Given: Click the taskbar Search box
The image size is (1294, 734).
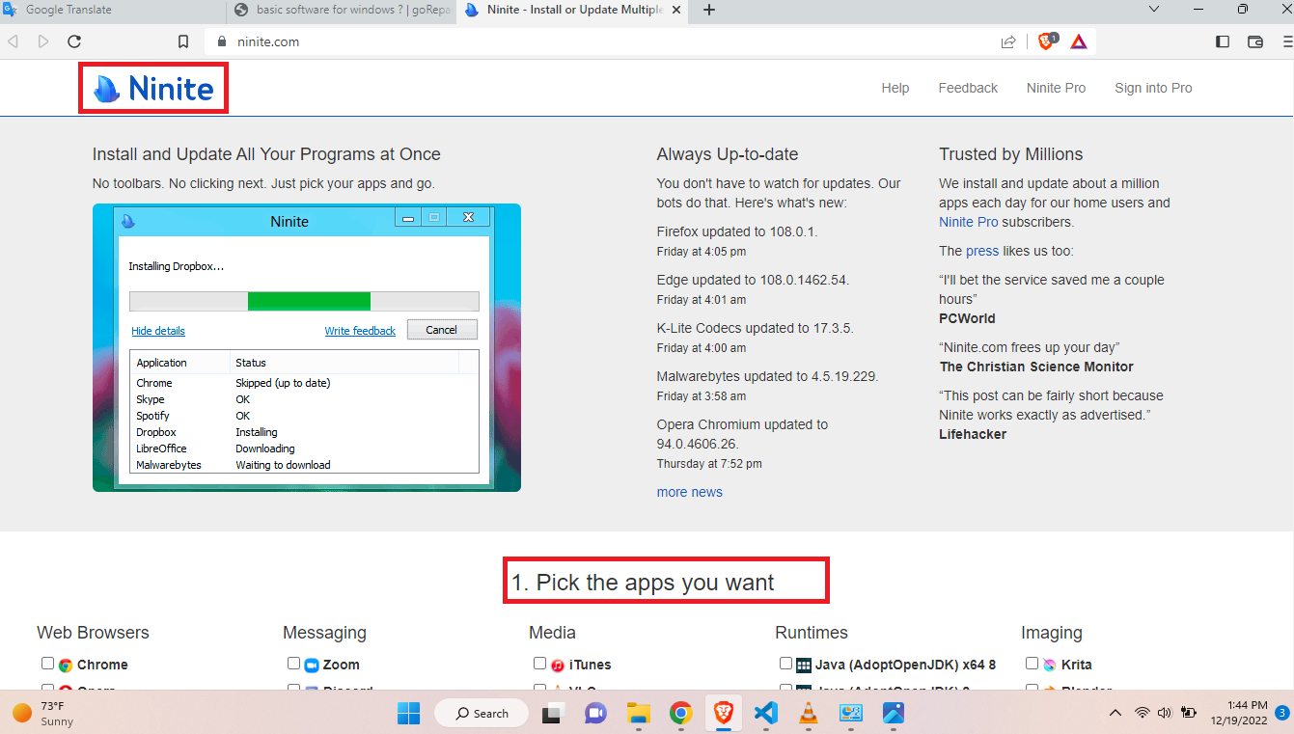Looking at the screenshot, I should 482,714.
